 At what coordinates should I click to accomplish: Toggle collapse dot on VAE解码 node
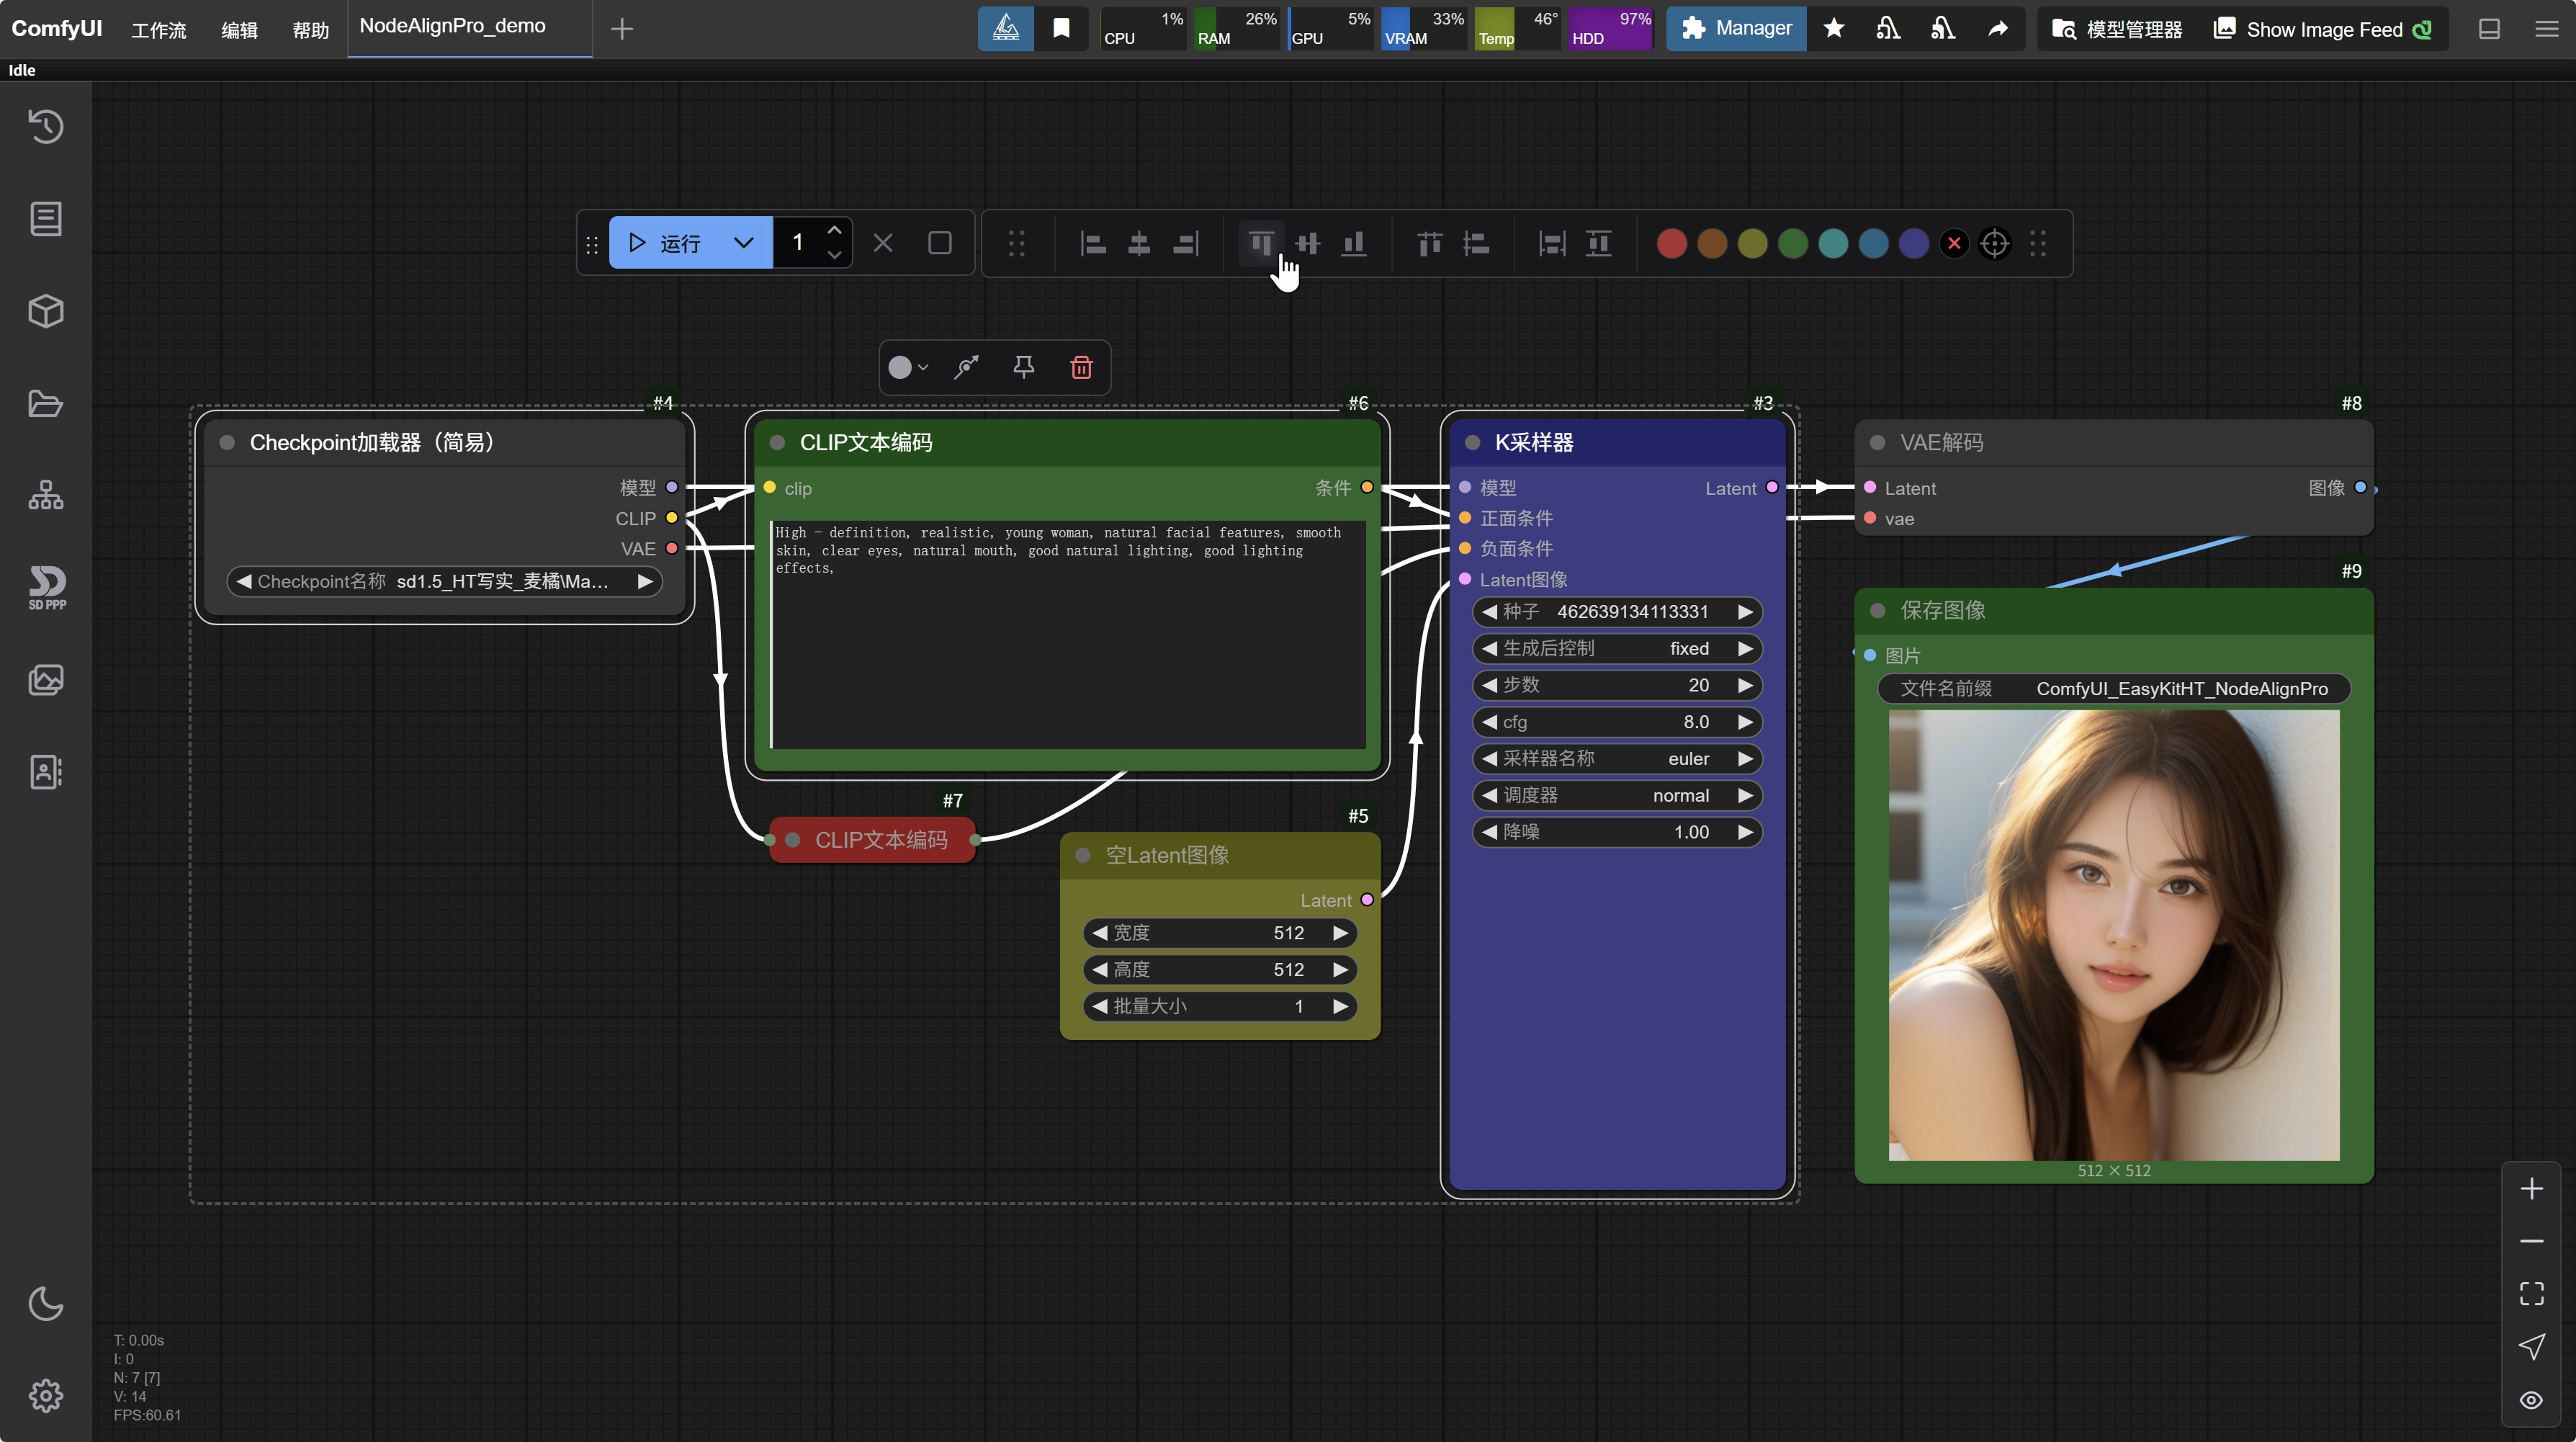[1877, 442]
